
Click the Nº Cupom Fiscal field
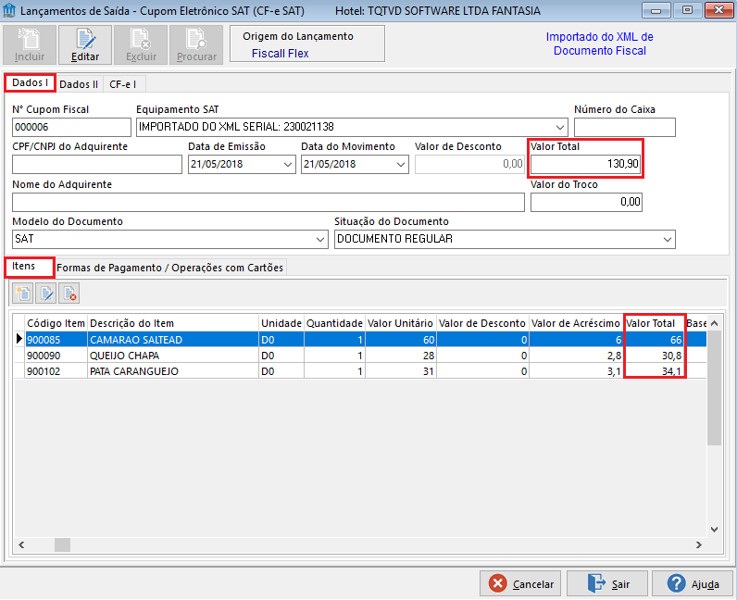pyautogui.click(x=71, y=127)
